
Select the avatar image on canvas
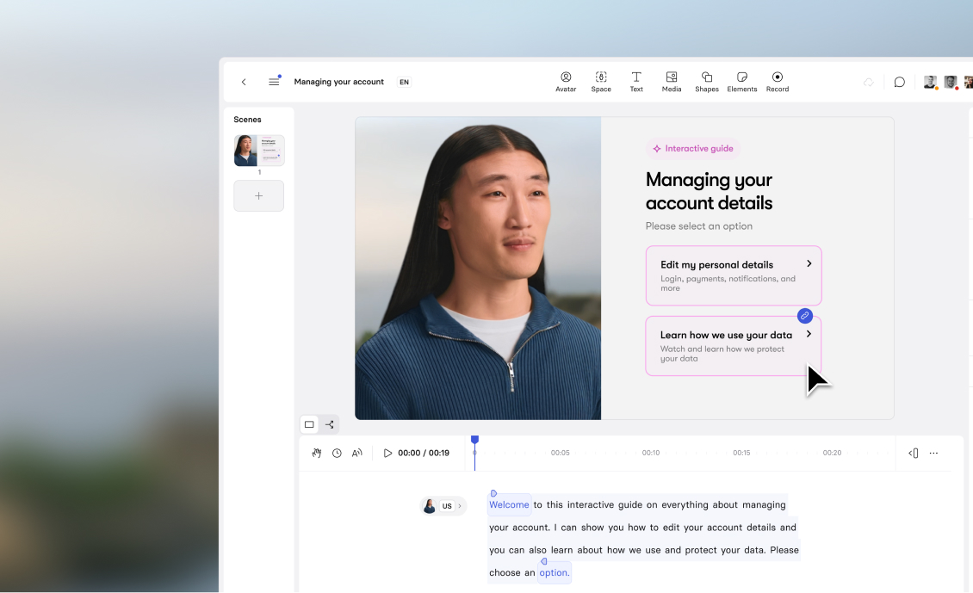click(x=478, y=268)
